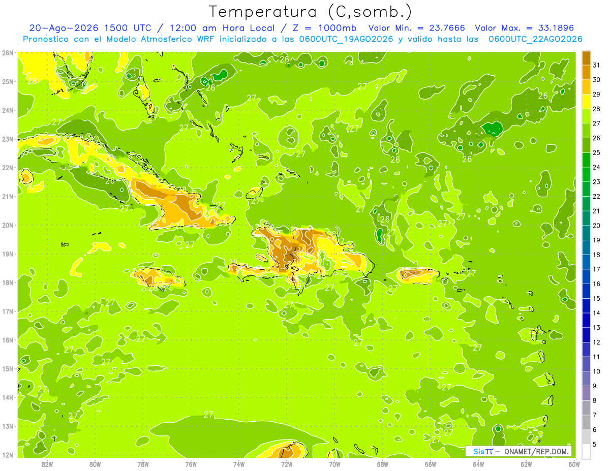Click the SisTT ONAMET/REP.DOM. logo box

[x=518, y=451]
